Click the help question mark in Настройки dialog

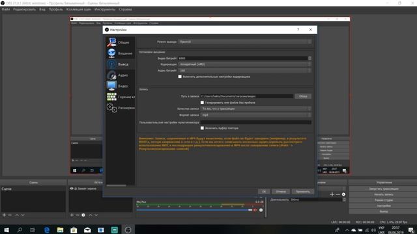[x=298, y=29]
